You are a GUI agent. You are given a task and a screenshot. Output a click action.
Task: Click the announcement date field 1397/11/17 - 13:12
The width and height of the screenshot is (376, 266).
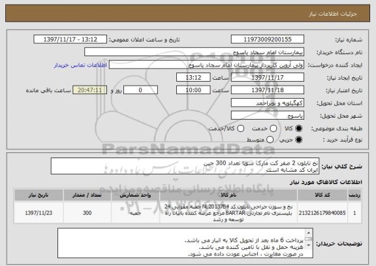point(70,39)
